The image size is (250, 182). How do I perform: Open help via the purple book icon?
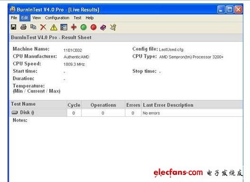[x=103, y=27]
